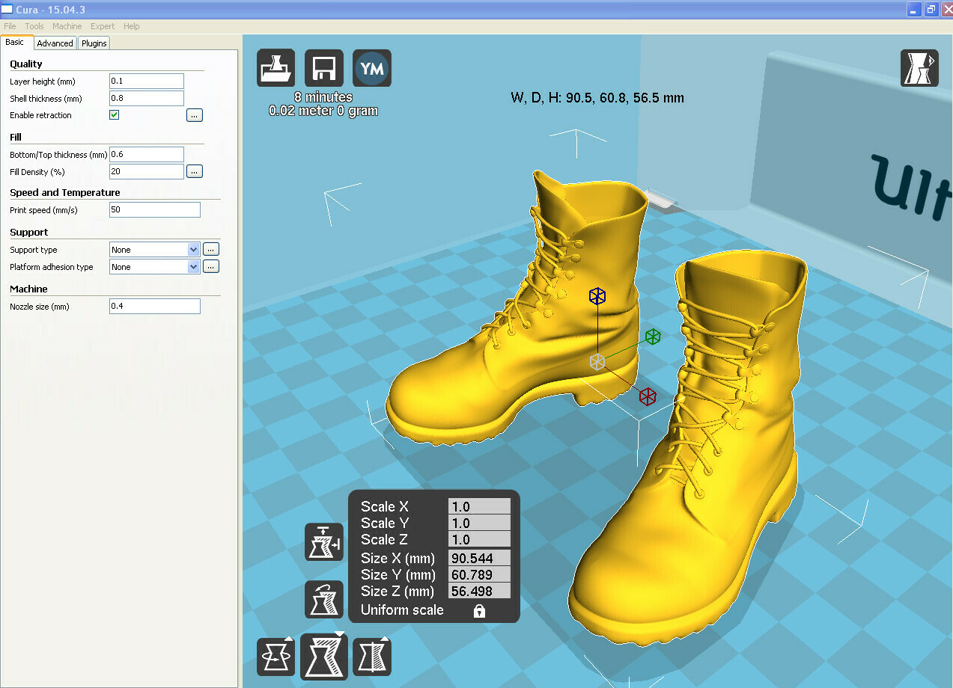Click the Reset scale icon
Screen dimensions: 953x688
(x=323, y=600)
